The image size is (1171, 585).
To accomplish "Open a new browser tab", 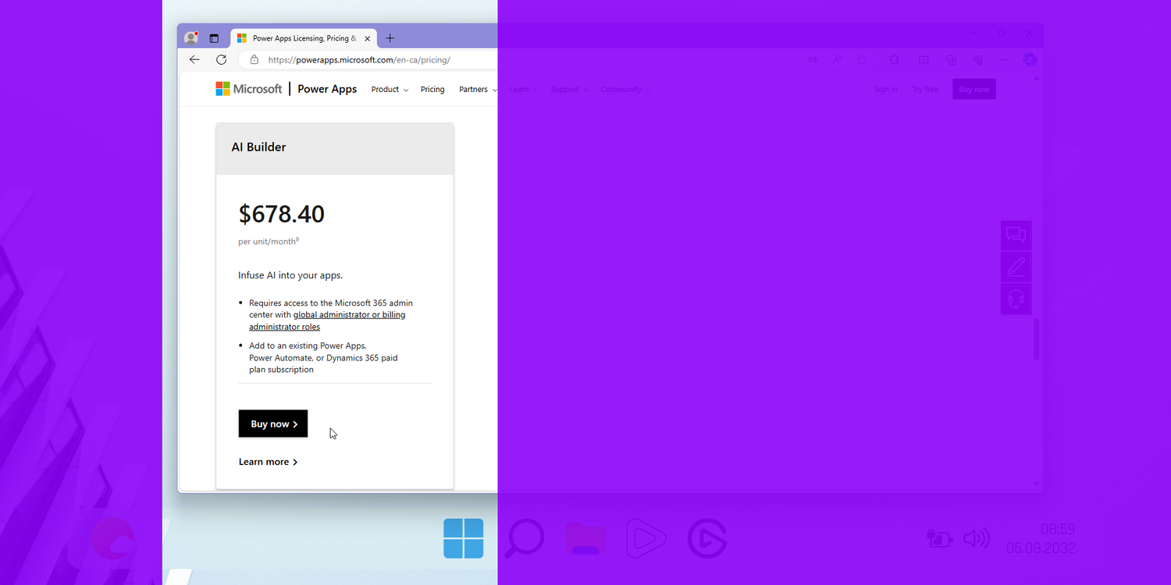I will [390, 38].
